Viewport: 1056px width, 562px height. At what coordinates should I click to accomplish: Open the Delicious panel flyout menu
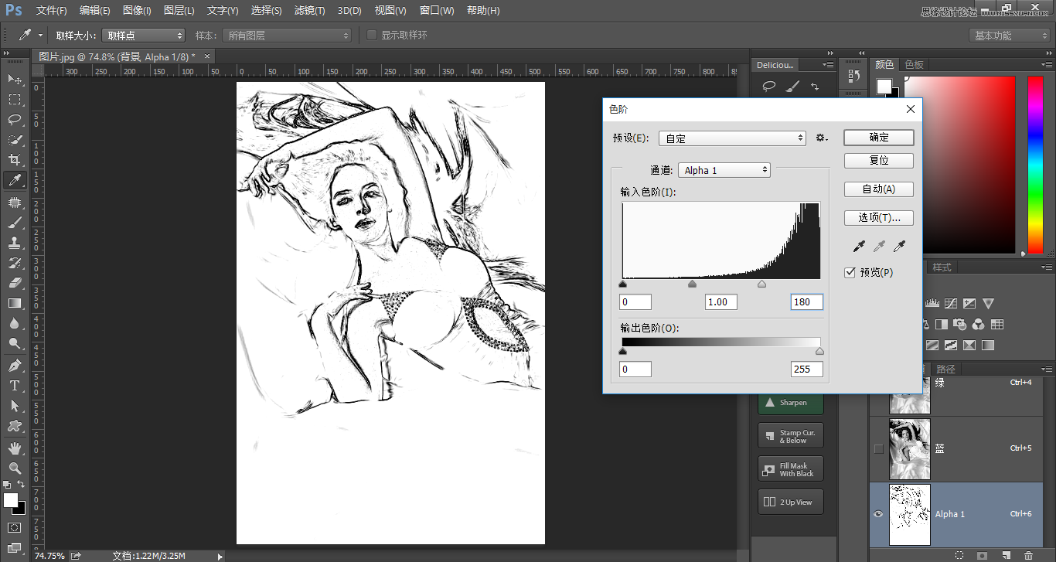828,65
